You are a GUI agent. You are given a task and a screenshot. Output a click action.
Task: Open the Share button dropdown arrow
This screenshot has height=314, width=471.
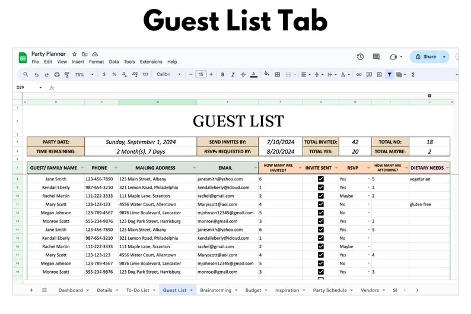[x=444, y=57]
